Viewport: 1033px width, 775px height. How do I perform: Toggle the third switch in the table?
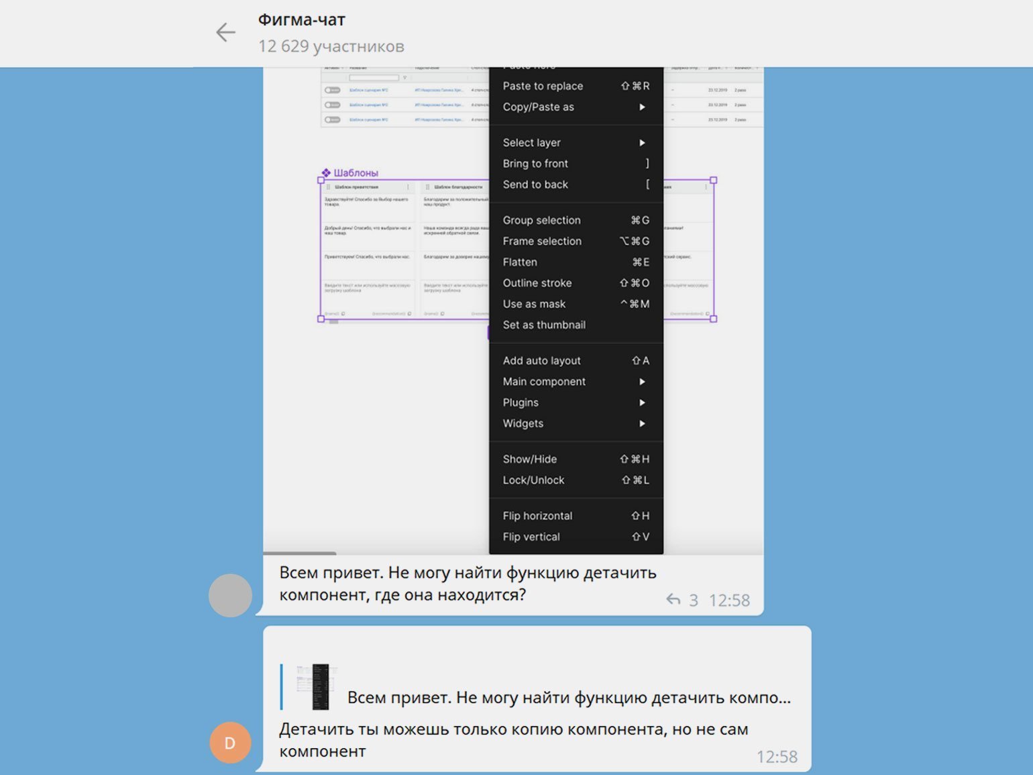pos(332,119)
